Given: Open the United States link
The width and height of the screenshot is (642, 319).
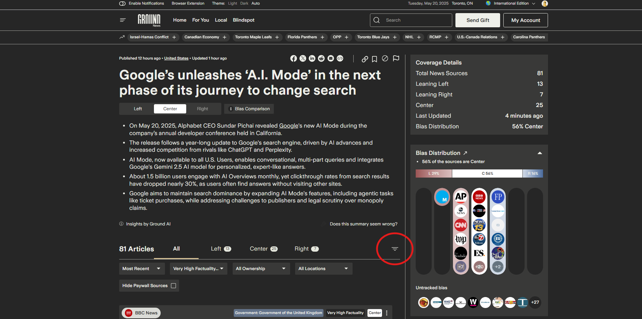Looking at the screenshot, I should point(176,58).
